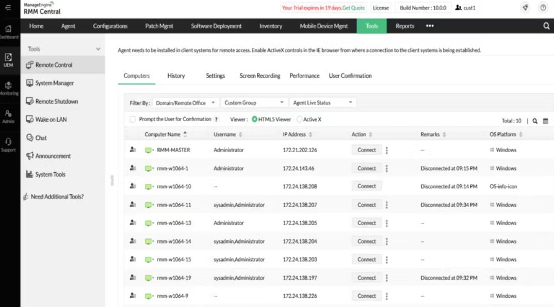
Task: Open the Custom Group filter dropdown
Action: tap(254, 103)
